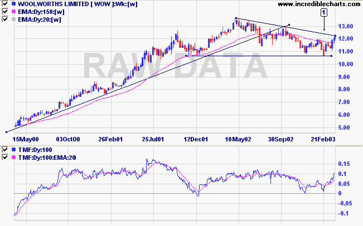Click the 9.00 price axis value
Screen dimensions: 363x226
(344, 77)
